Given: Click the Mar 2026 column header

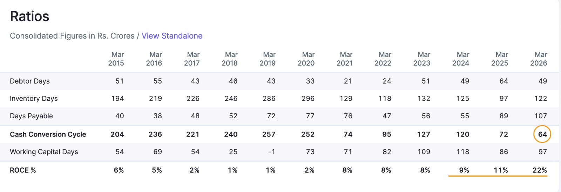Looking at the screenshot, I should tap(539, 59).
